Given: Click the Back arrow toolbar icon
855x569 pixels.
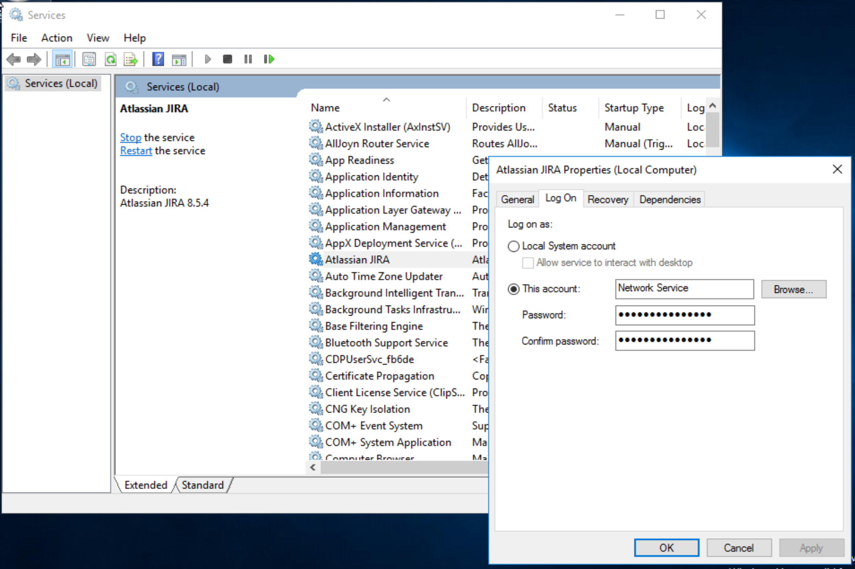Looking at the screenshot, I should pos(14,59).
